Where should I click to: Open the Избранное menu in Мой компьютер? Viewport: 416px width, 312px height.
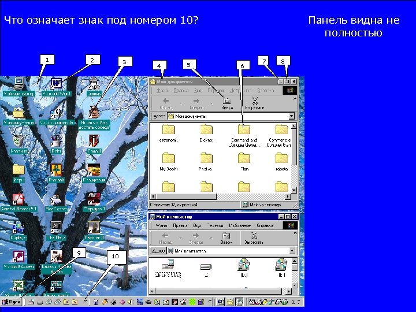[x=240, y=225]
